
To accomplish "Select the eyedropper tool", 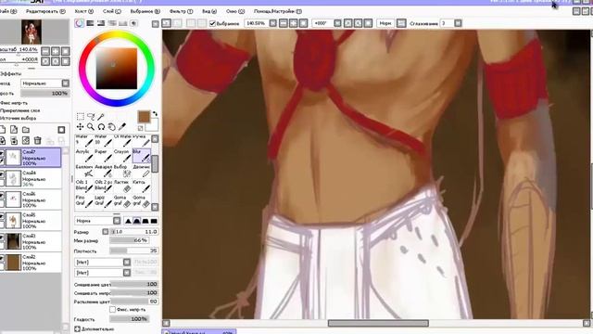I will (x=122, y=127).
